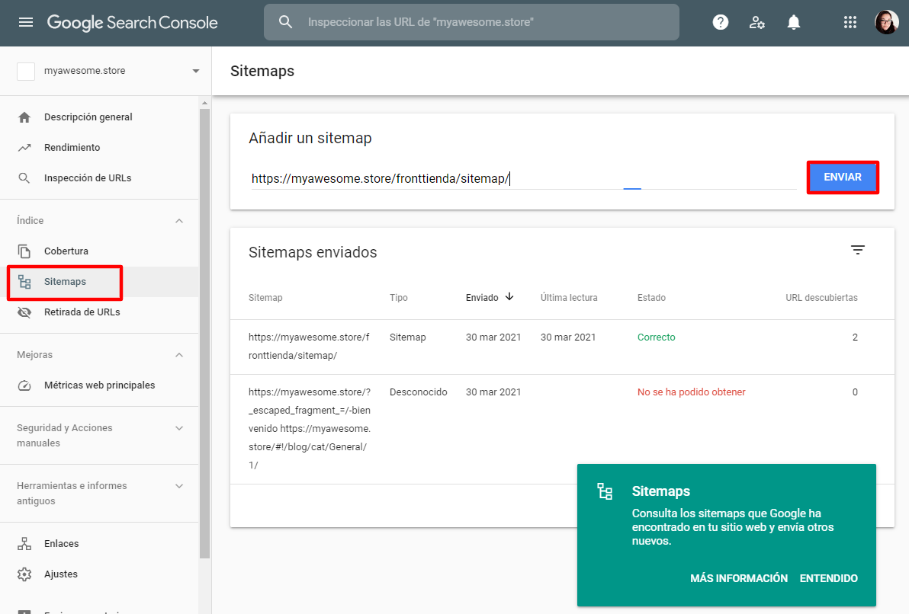Click the sidebar vertical scrollbar
909x614 pixels.
pyautogui.click(x=204, y=333)
